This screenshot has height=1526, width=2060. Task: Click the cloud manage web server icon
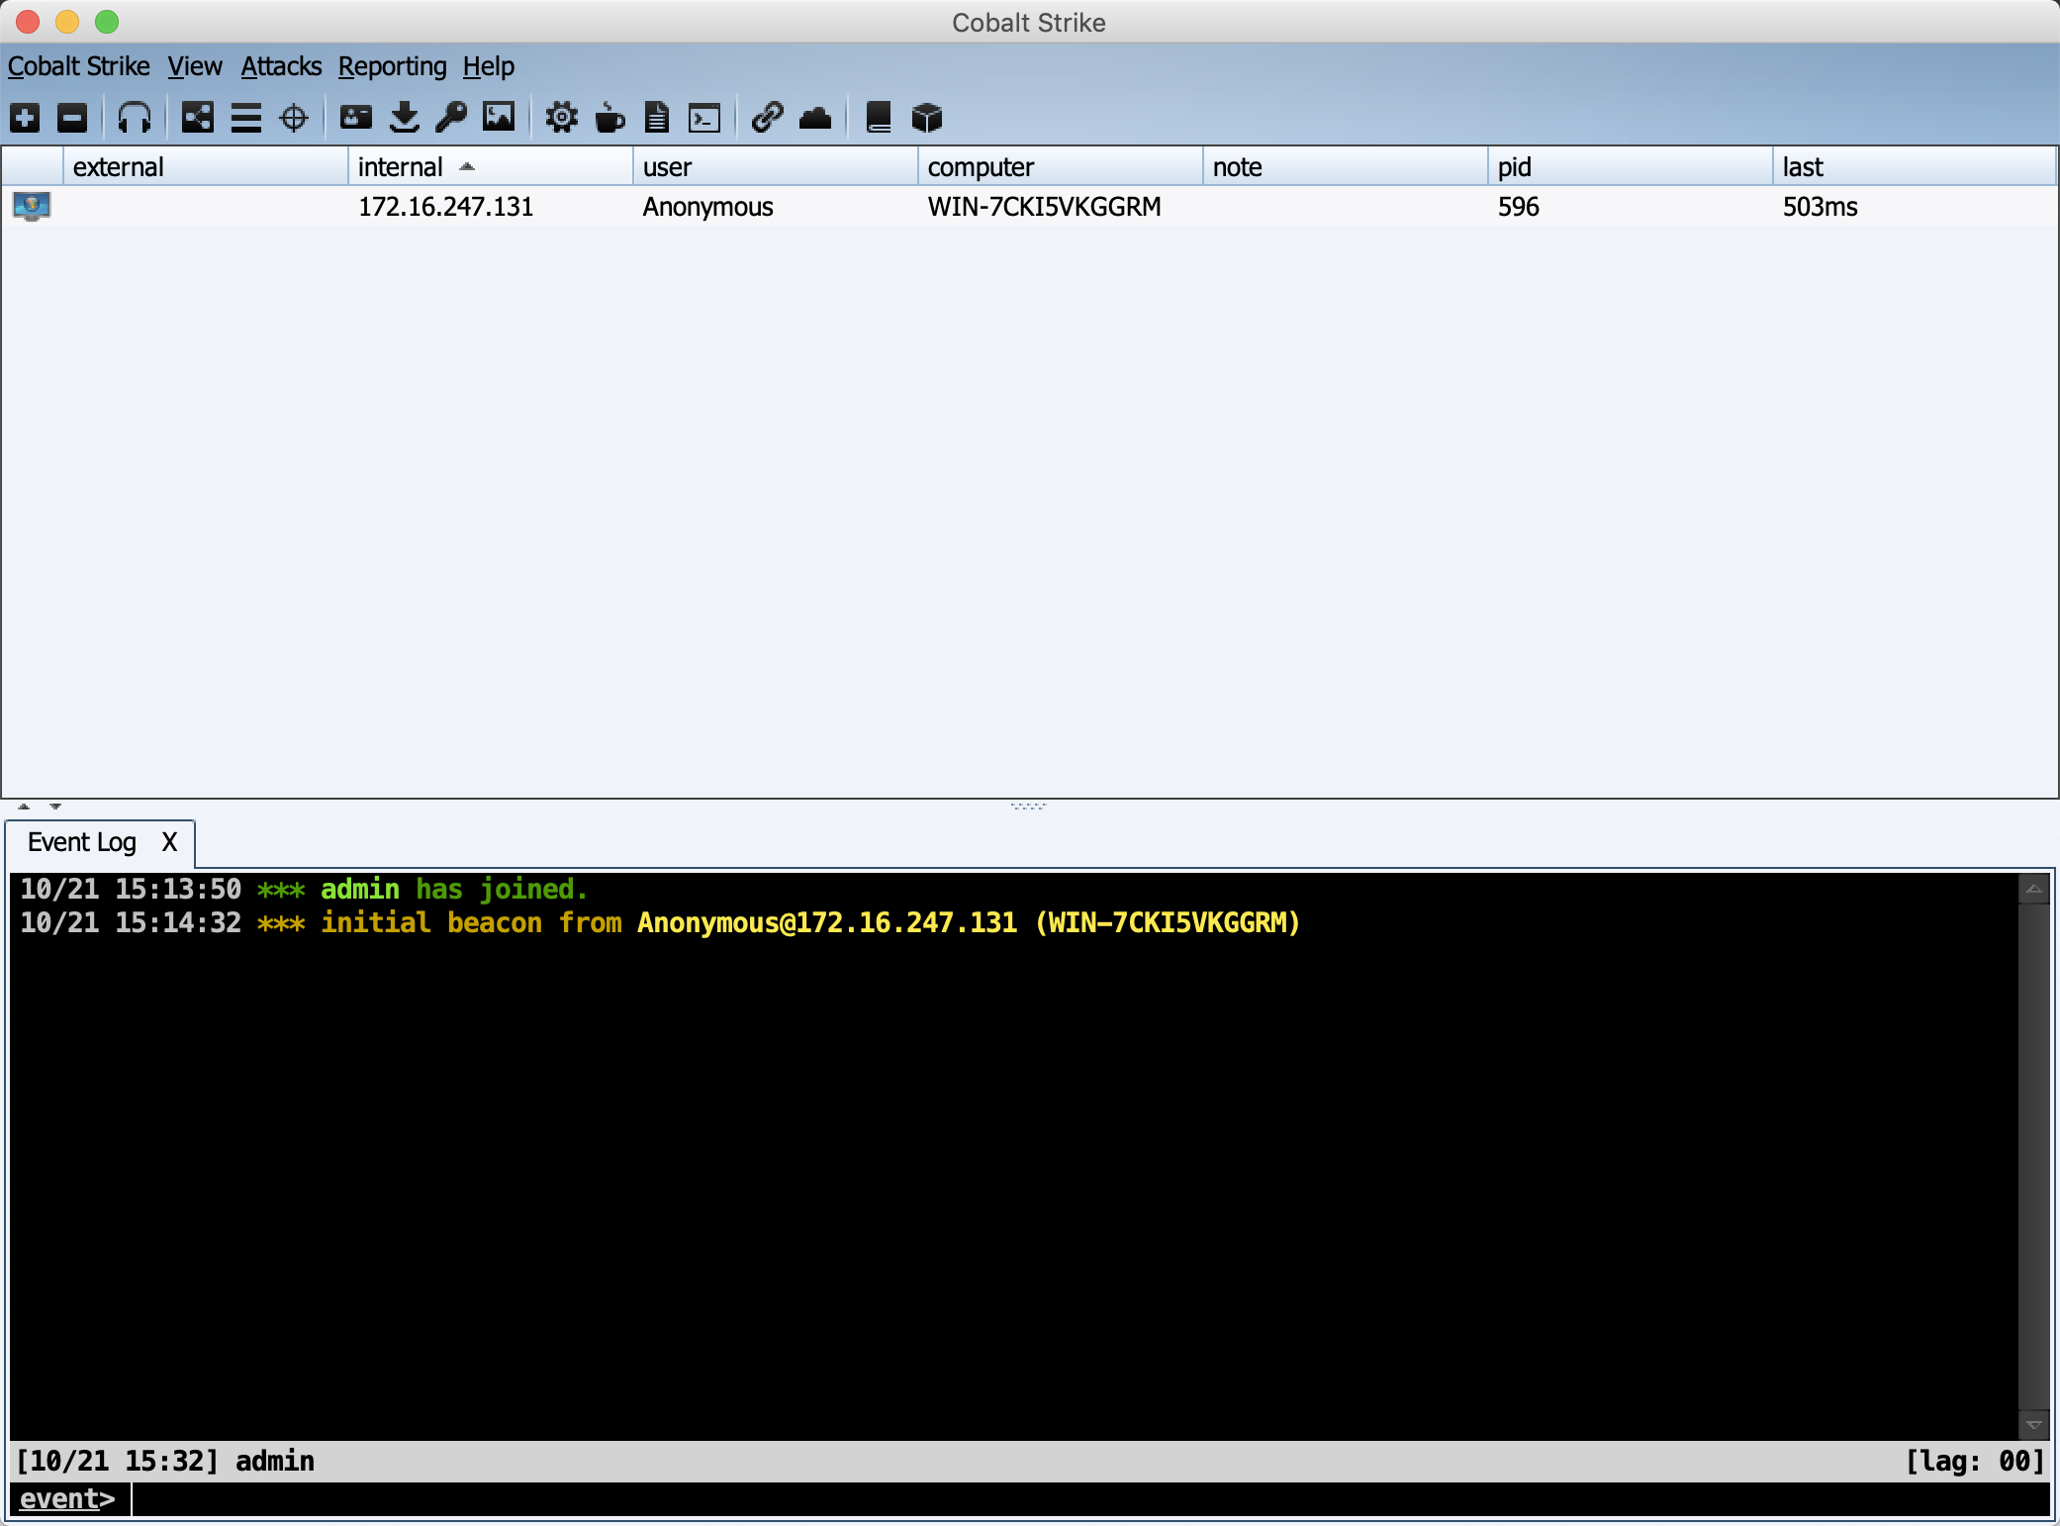[815, 118]
